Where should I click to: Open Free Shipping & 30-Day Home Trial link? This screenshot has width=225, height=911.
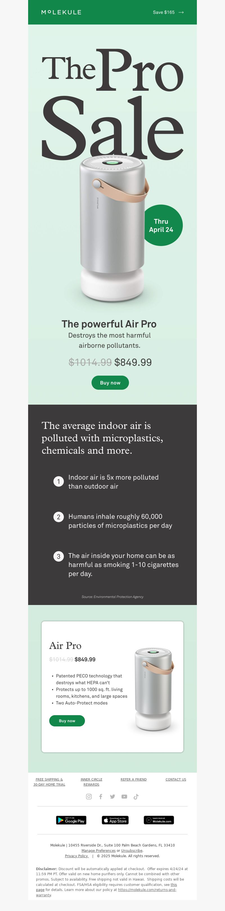(49, 782)
